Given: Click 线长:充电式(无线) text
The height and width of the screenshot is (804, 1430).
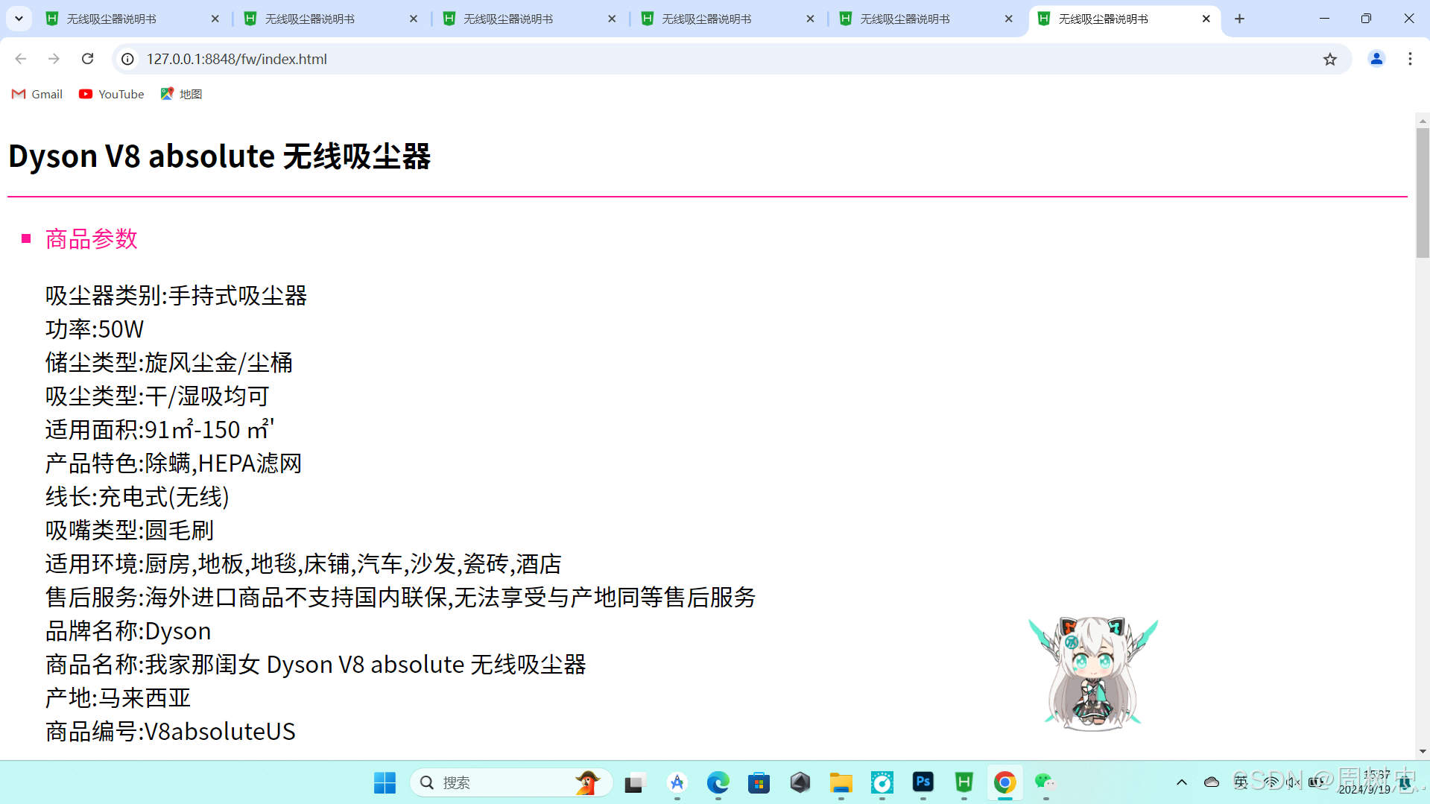Looking at the screenshot, I should pos(138,497).
